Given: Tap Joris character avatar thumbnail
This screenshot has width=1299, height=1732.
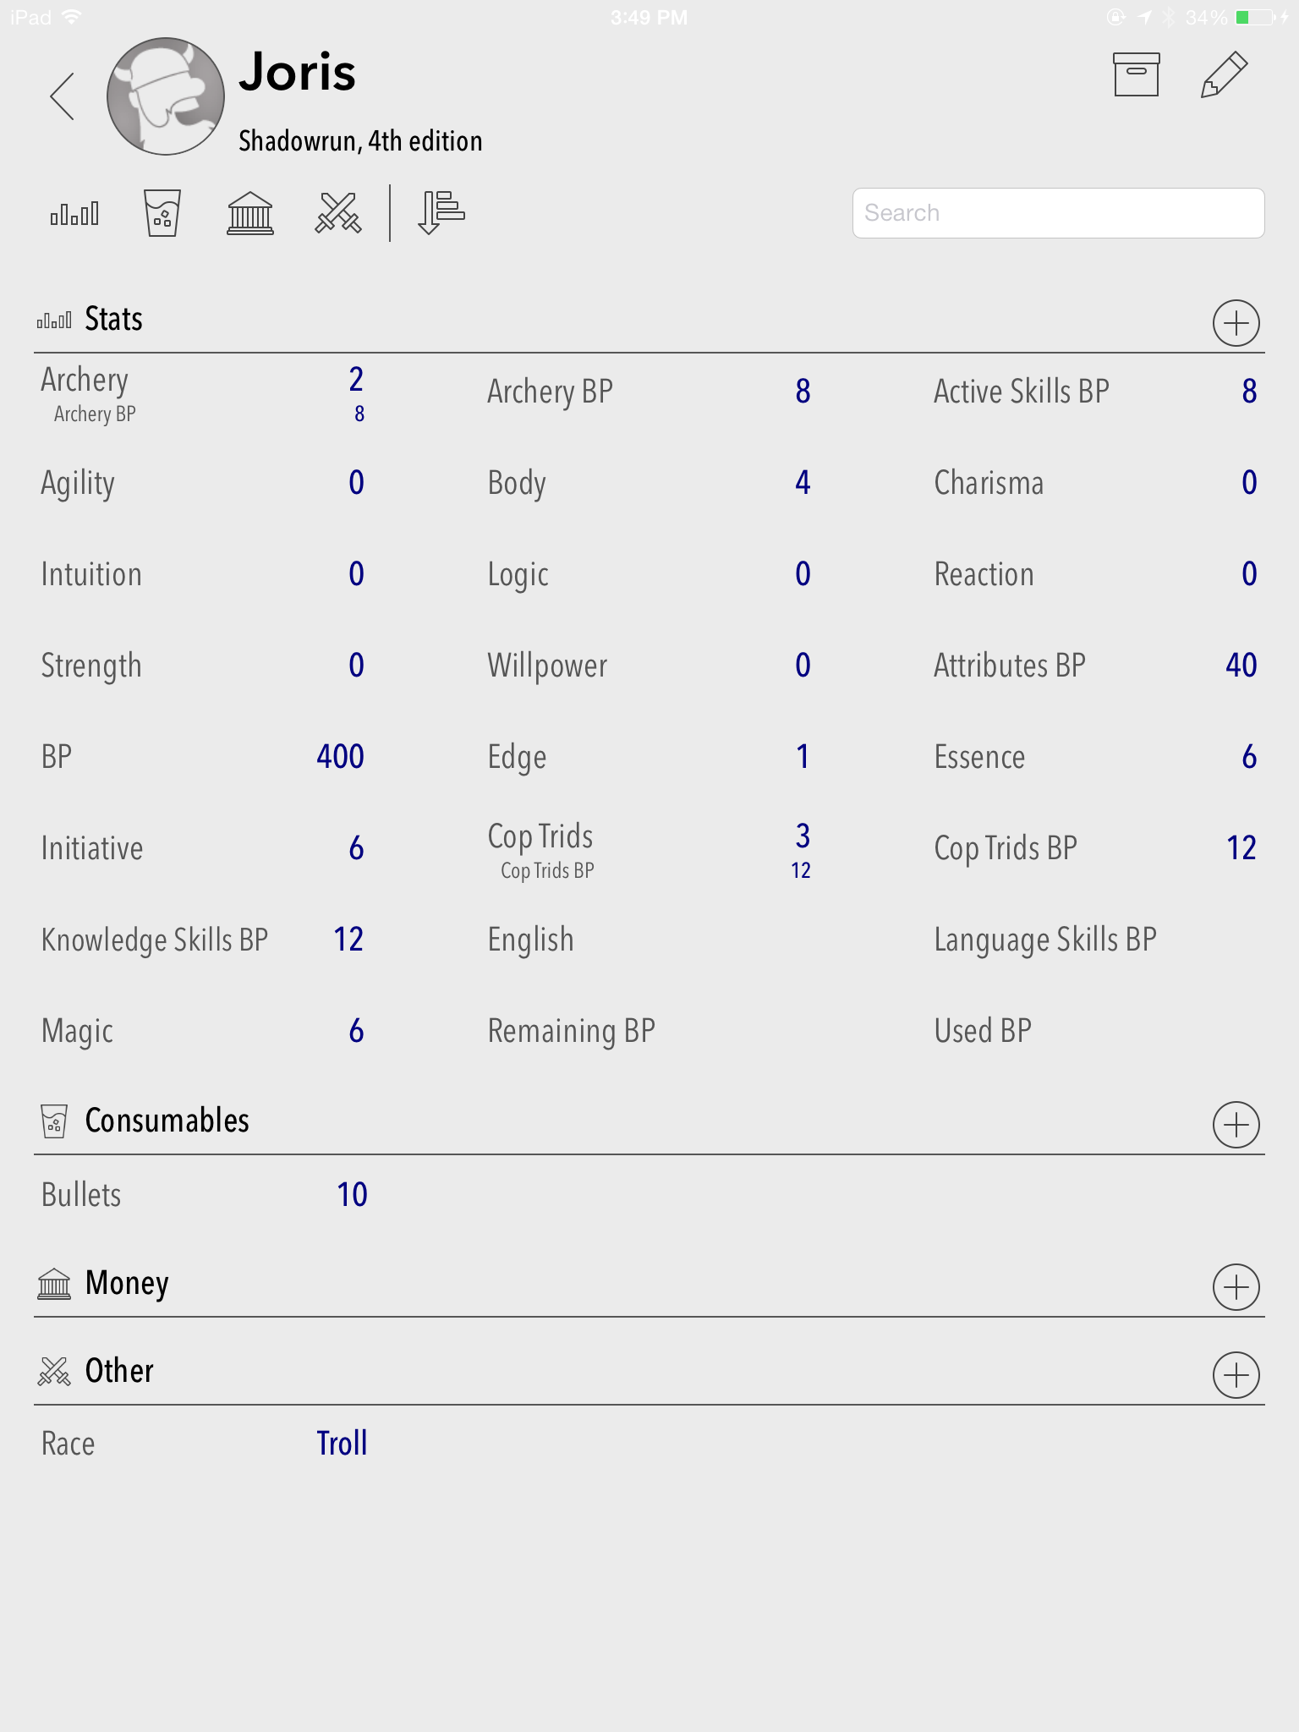Looking at the screenshot, I should pyautogui.click(x=166, y=96).
